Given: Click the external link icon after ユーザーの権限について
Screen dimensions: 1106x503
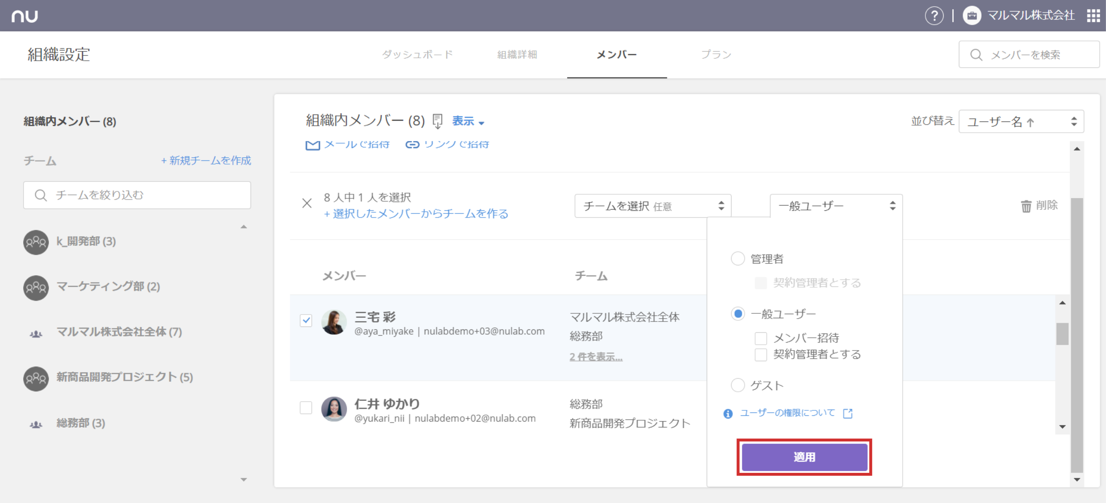Looking at the screenshot, I should 848,413.
